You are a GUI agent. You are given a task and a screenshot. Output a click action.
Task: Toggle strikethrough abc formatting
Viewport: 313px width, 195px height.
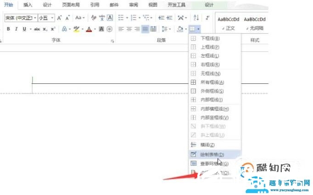(37, 29)
